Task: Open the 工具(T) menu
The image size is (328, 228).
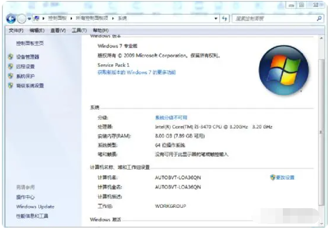Action: coord(79,30)
